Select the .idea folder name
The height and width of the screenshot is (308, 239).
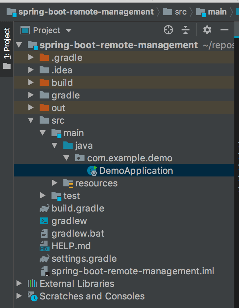coord(62,70)
